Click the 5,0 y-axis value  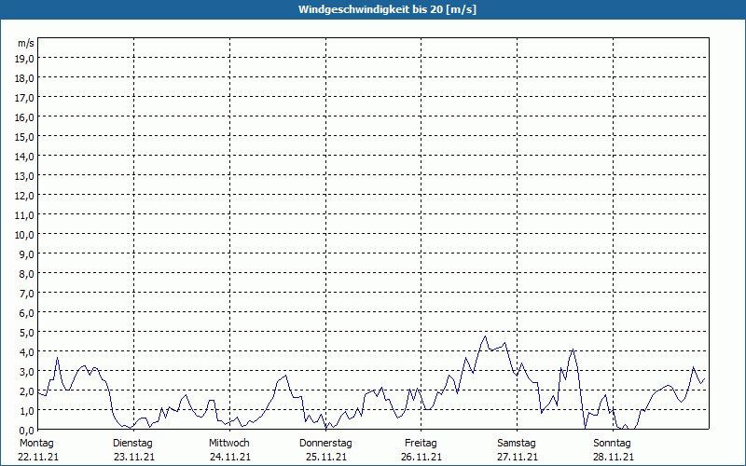[x=25, y=332]
